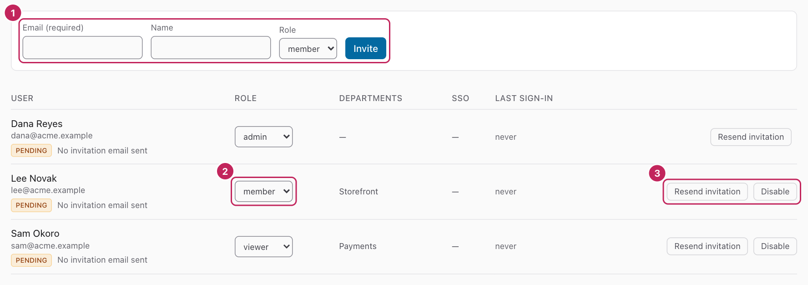Click 'No invitation email sent' under Lee Novak
Screen dimensions: 808x285
[102, 205]
